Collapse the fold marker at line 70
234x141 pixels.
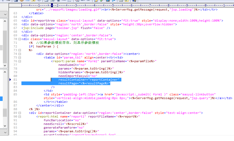[x=20, y=39]
